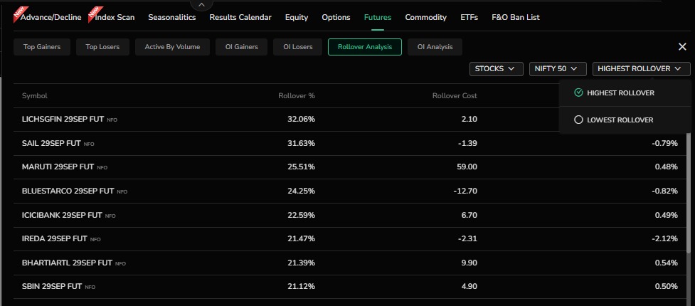Image resolution: width=695 pixels, height=306 pixels.
Task: Sort by Rollover Cost column header
Action: tap(455, 96)
